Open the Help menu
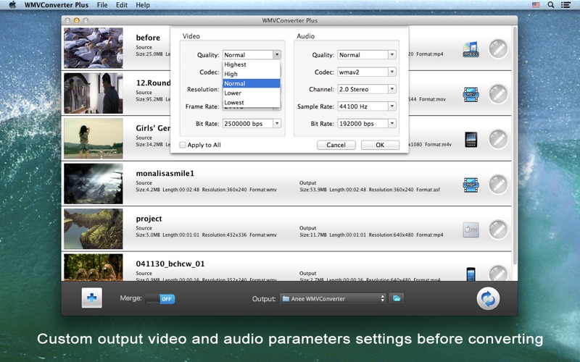580x362 pixels. (142, 5)
